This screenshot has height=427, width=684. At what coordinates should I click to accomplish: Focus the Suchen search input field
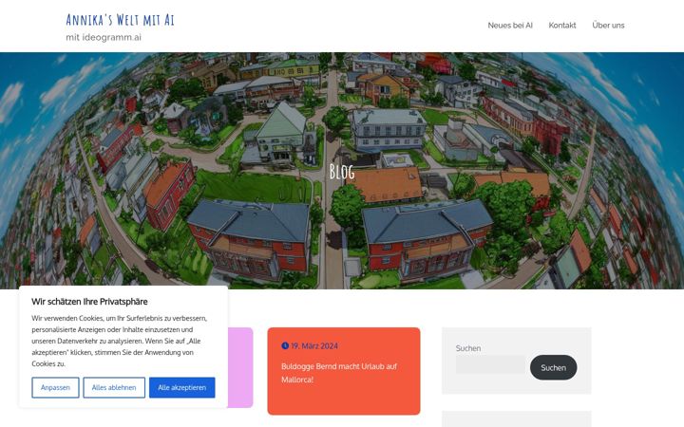click(x=491, y=364)
